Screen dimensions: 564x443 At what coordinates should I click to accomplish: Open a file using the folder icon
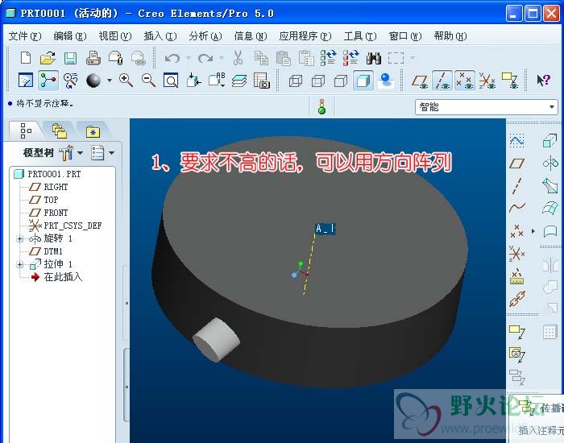pos(48,58)
